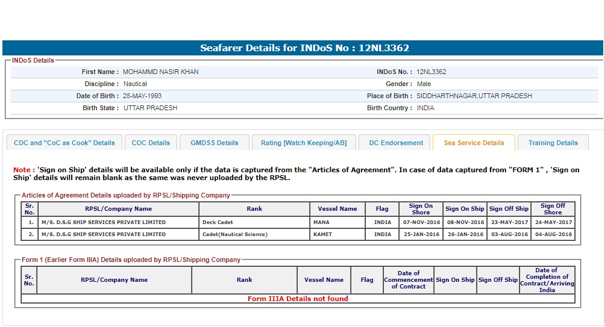The height and width of the screenshot is (327, 605).
Task: Click the Vessel Name header in Articles table
Action: click(x=337, y=209)
